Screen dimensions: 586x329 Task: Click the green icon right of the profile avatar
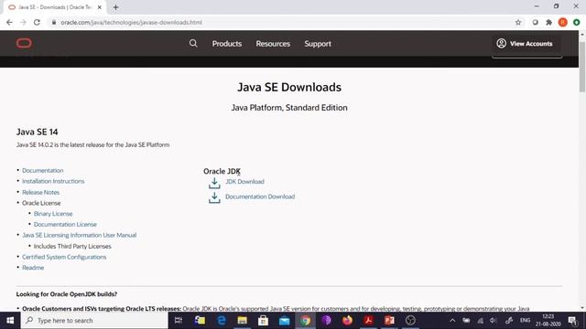(576, 22)
